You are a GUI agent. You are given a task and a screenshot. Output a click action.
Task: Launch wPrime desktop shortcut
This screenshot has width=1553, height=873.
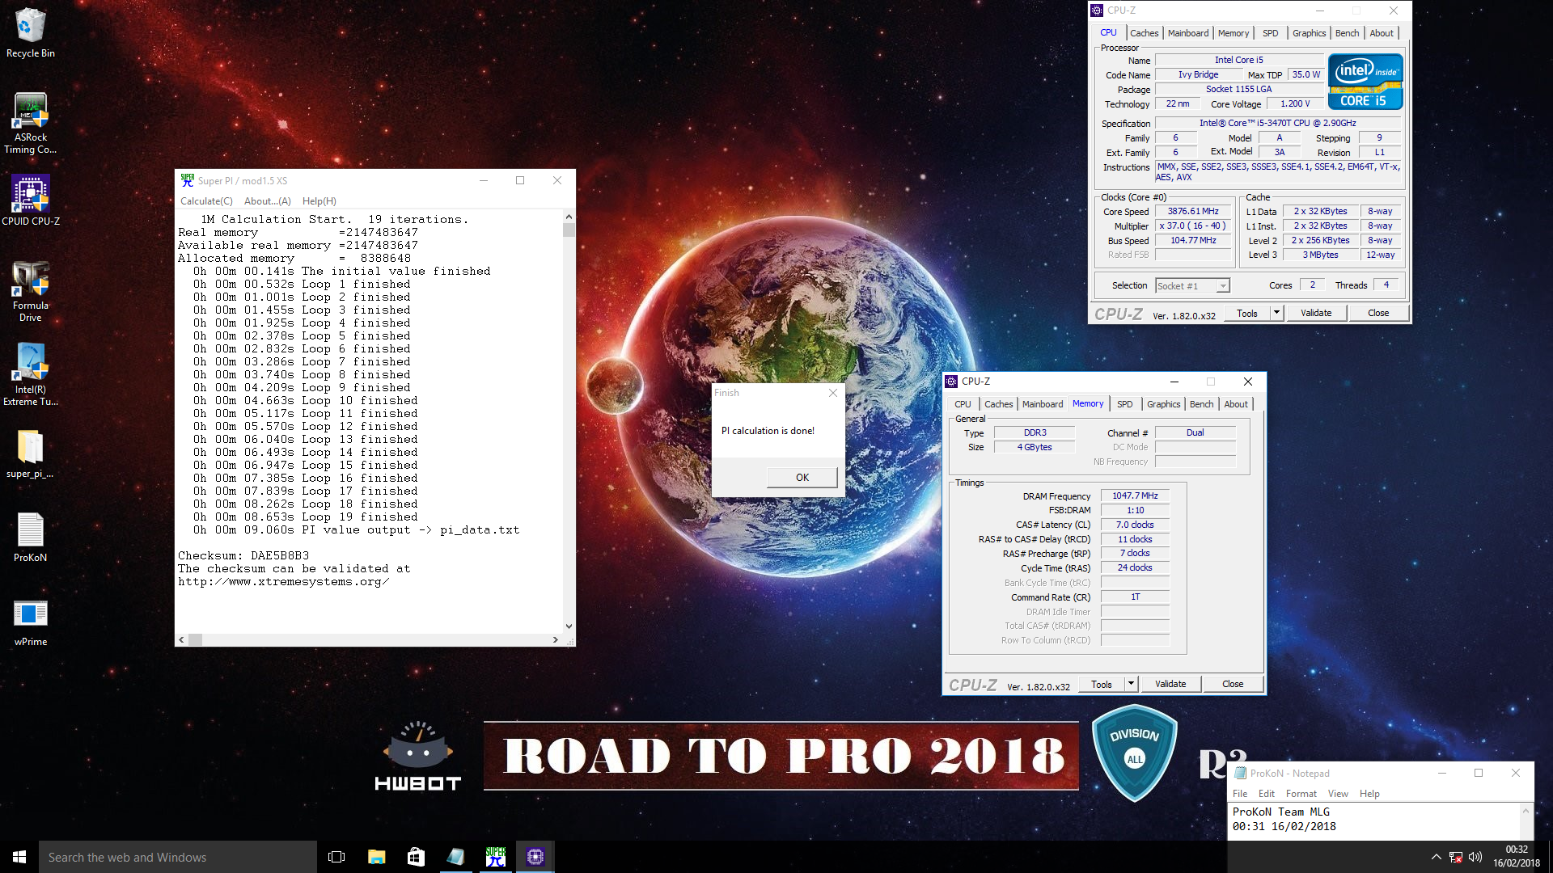[x=31, y=622]
